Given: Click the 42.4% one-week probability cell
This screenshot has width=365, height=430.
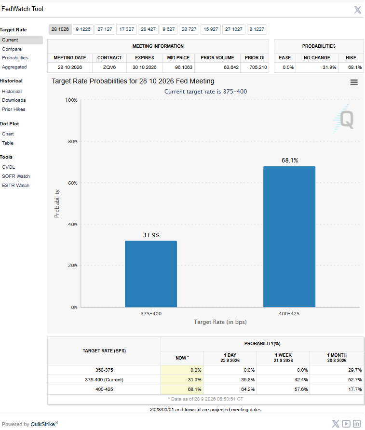Looking at the screenshot, I should (x=284, y=380).
